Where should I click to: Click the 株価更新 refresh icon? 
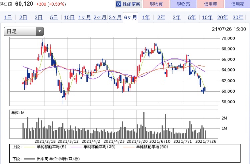click(x=119, y=4)
